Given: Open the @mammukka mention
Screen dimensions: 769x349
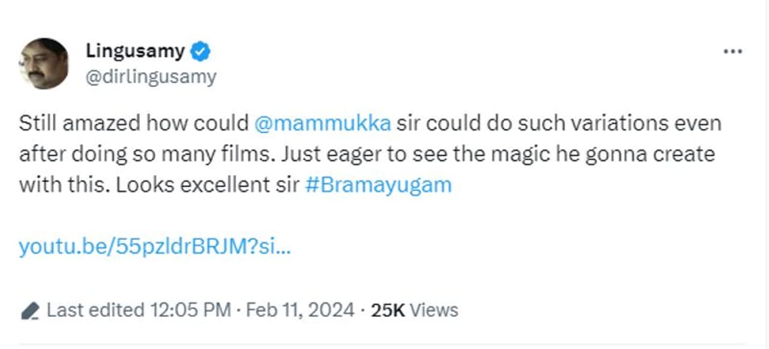Looking at the screenshot, I should click(323, 123).
